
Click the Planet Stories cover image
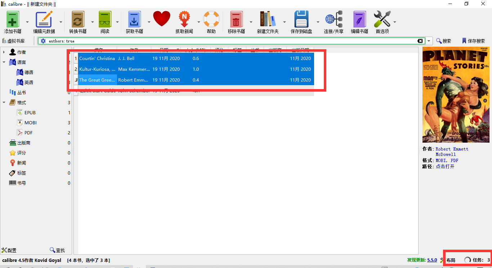(x=456, y=95)
